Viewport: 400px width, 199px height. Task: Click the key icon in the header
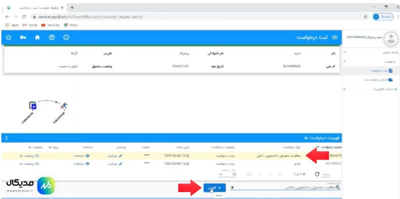click(23, 38)
